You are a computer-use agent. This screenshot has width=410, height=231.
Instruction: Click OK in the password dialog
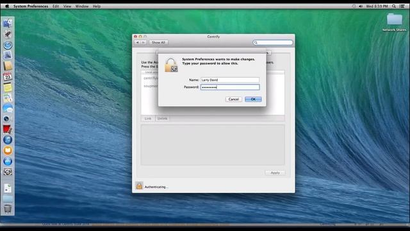coord(253,99)
